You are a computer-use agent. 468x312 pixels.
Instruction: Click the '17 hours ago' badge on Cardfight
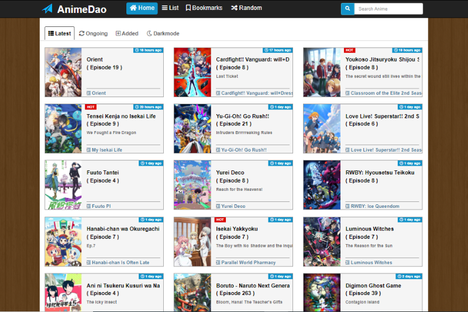click(277, 50)
